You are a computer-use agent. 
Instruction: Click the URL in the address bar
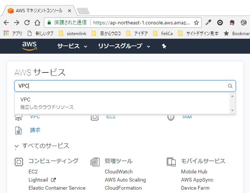[141, 23]
